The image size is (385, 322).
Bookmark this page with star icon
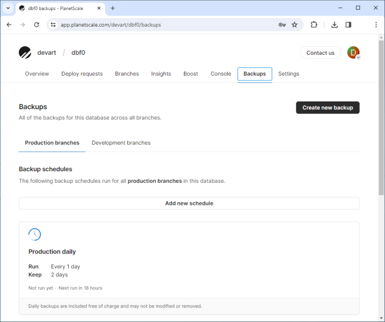(x=295, y=25)
